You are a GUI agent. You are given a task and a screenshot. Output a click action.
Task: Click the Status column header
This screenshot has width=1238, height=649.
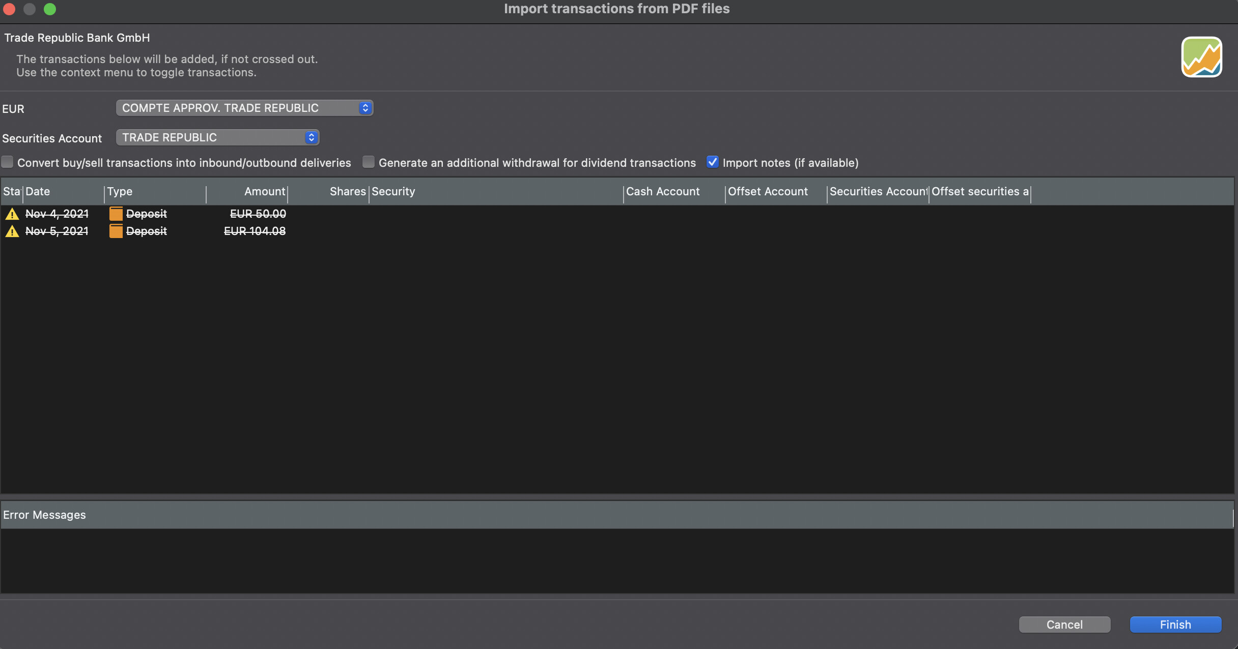[x=12, y=192]
